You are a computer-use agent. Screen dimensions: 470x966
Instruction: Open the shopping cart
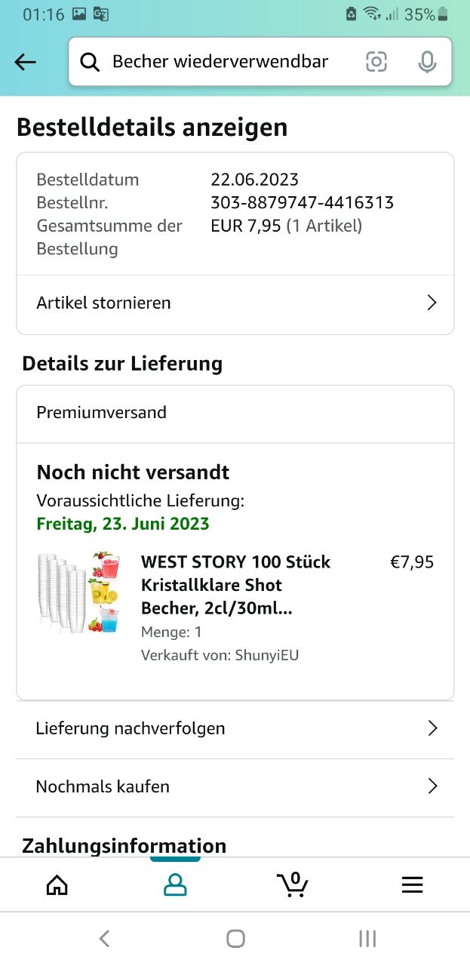point(293,884)
